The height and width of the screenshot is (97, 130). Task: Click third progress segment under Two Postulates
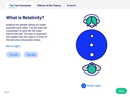pos(17,8)
